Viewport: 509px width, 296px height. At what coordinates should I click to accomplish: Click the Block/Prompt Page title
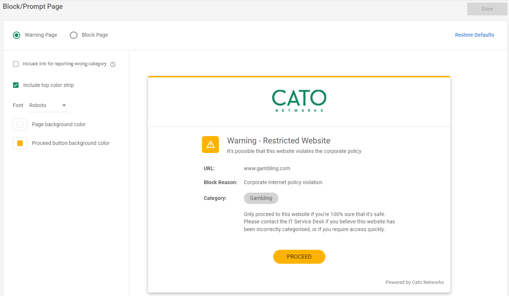pos(33,7)
